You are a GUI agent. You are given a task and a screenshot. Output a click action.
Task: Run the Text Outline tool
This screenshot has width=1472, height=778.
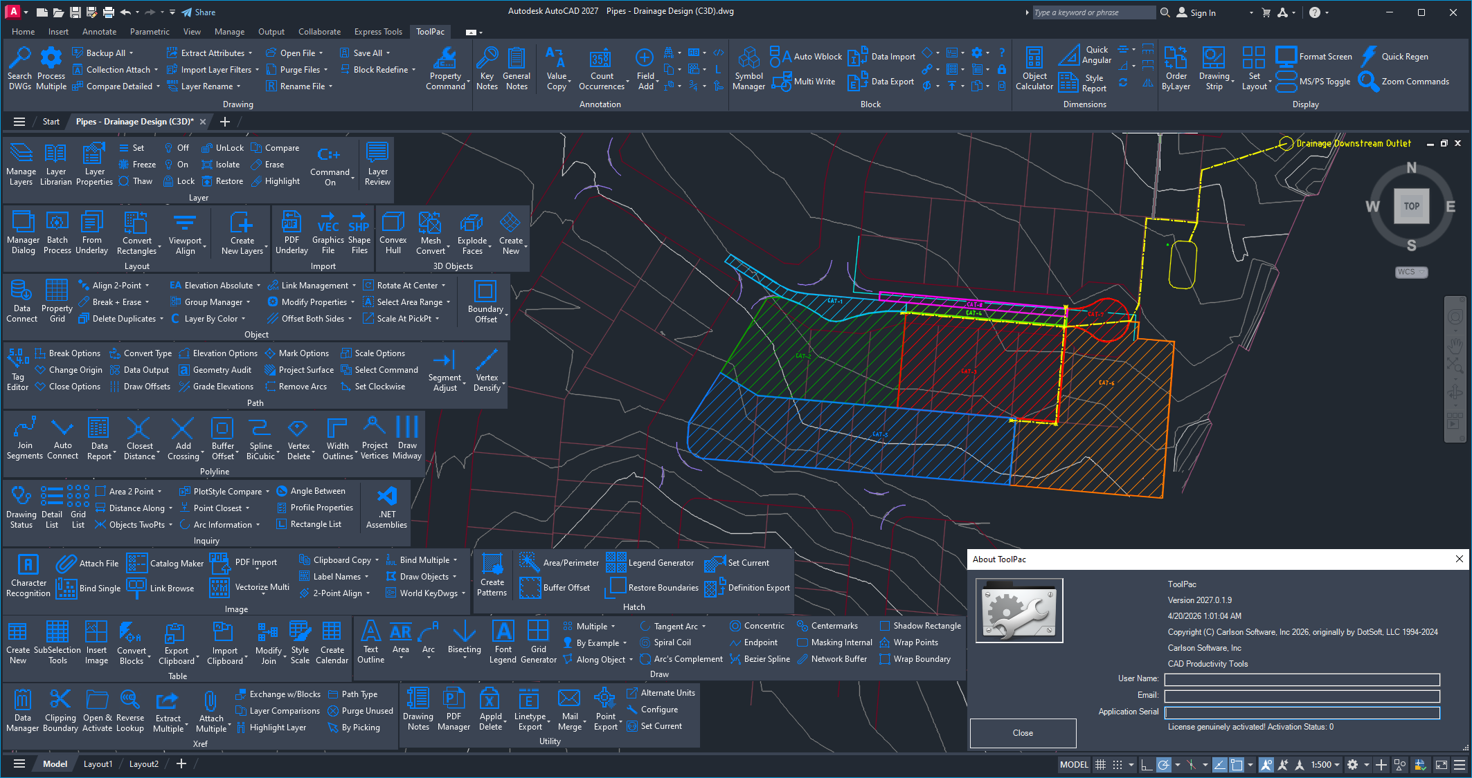point(370,642)
